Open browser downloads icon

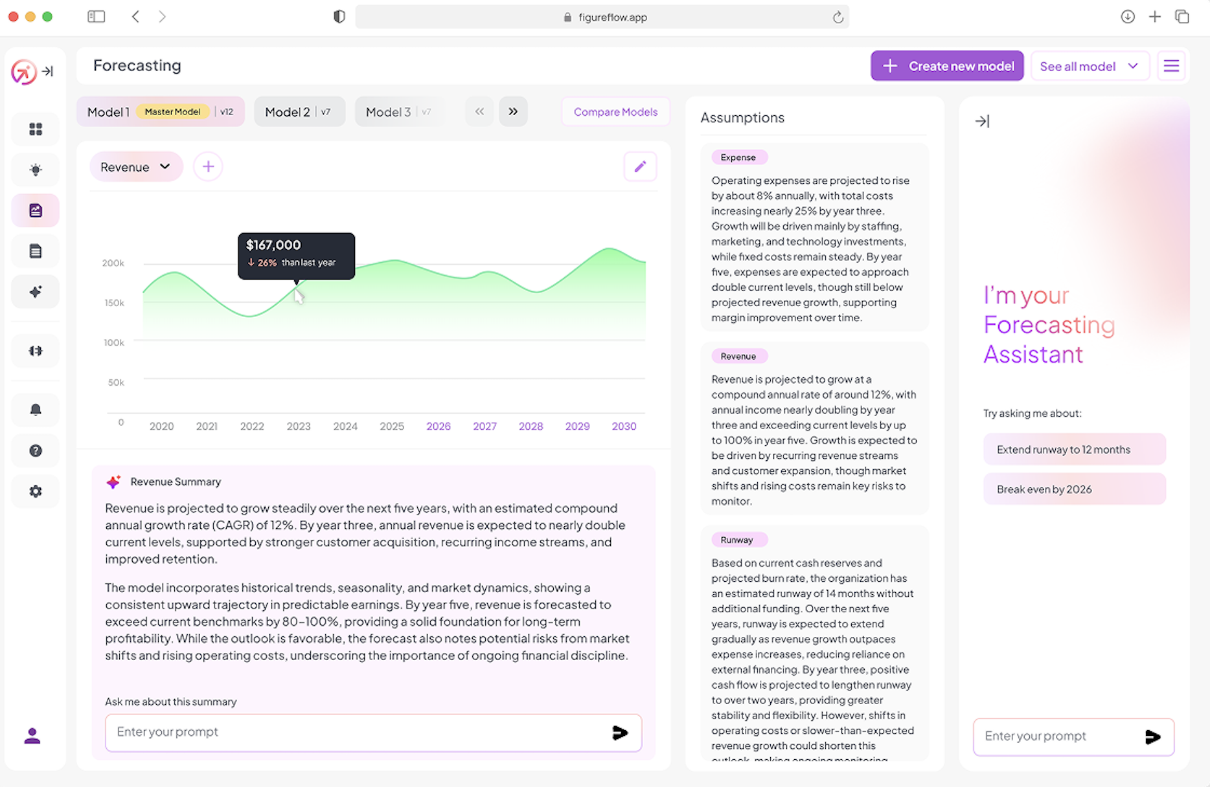1128,17
